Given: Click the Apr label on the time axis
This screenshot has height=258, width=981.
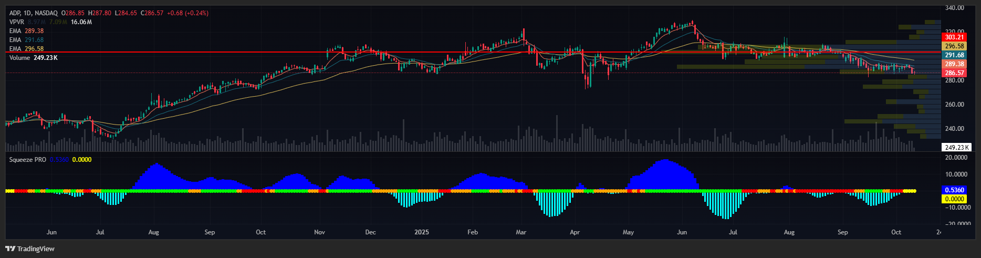Looking at the screenshot, I should 575,232.
